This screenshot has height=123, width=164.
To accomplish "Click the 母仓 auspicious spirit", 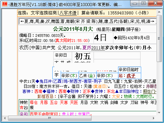I will 34,102.
